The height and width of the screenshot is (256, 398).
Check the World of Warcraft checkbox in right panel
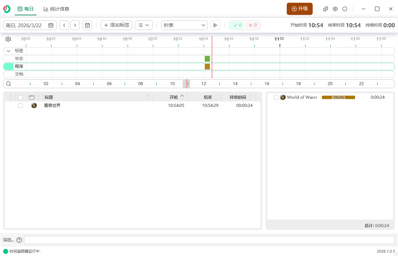tap(276, 97)
